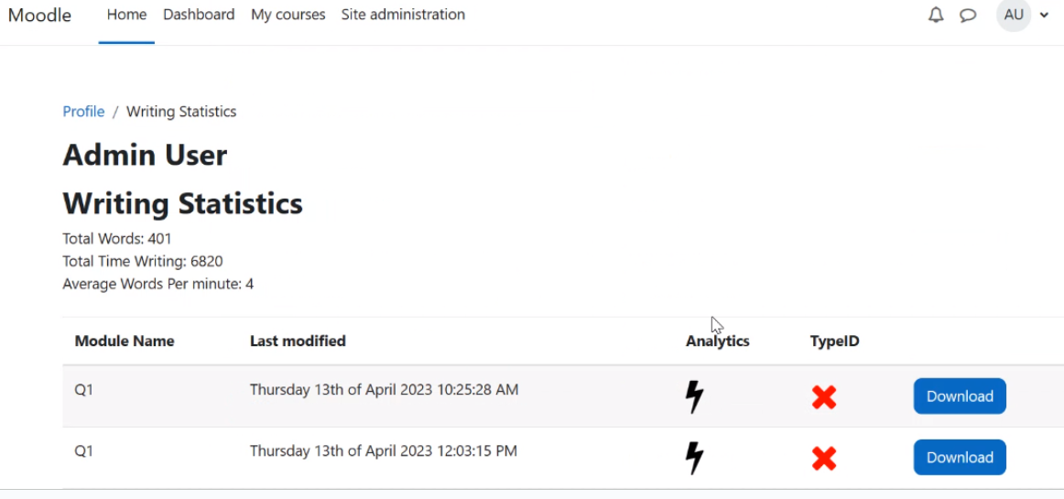Click the Module Name column header

point(125,342)
